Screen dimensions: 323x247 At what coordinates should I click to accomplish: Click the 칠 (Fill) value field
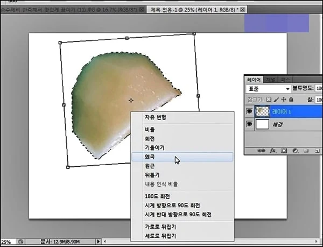[319, 100]
